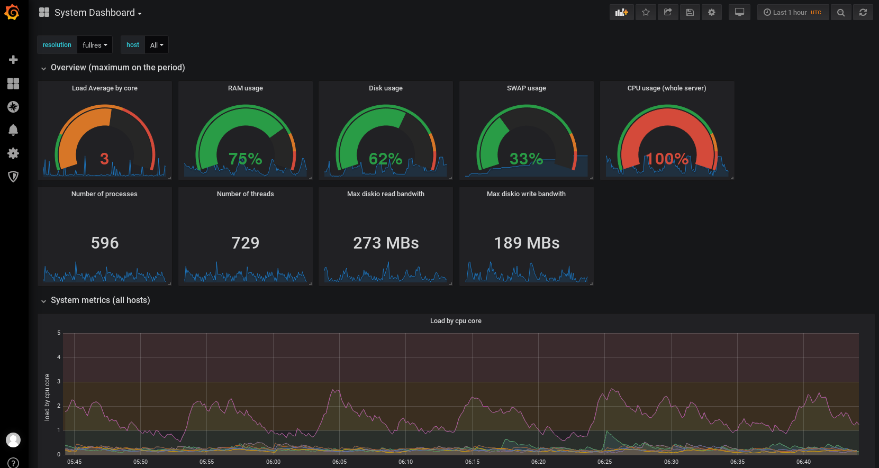Click the 06:00 time axis label
The image size is (879, 468).
(273, 462)
